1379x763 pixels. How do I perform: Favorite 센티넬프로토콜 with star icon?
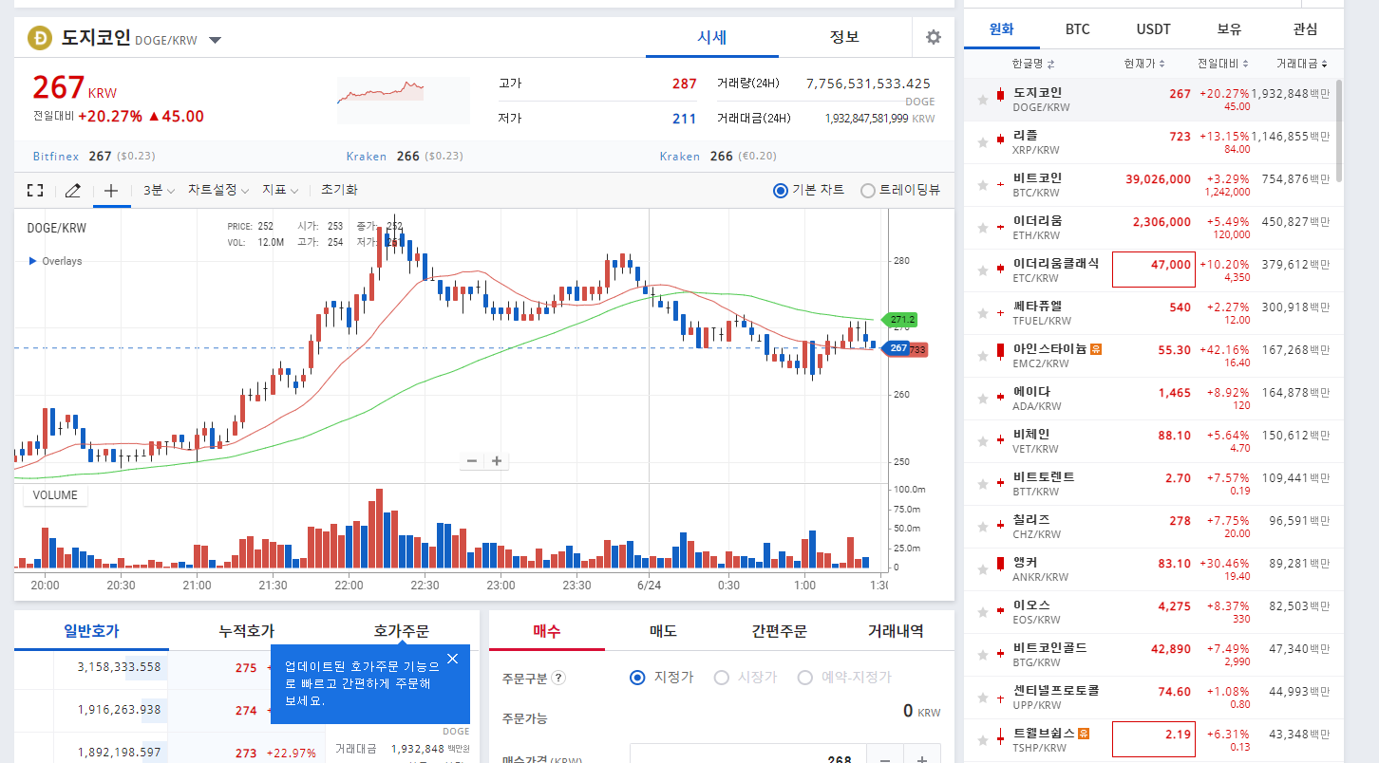tap(983, 698)
